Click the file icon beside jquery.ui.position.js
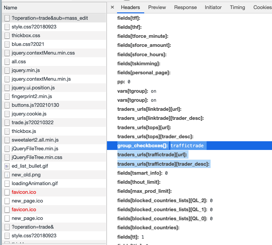The height and width of the screenshot is (245, 272). tap(7, 88)
